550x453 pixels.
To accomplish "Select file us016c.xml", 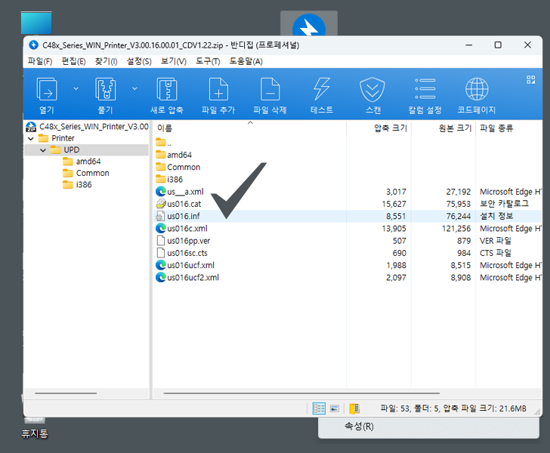I will (181, 228).
